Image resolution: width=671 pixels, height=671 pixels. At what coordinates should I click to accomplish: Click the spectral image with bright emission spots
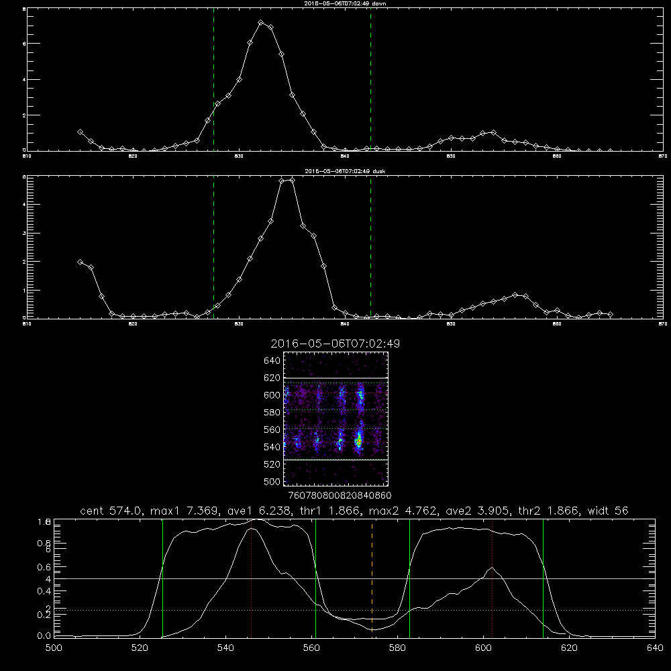click(x=335, y=419)
